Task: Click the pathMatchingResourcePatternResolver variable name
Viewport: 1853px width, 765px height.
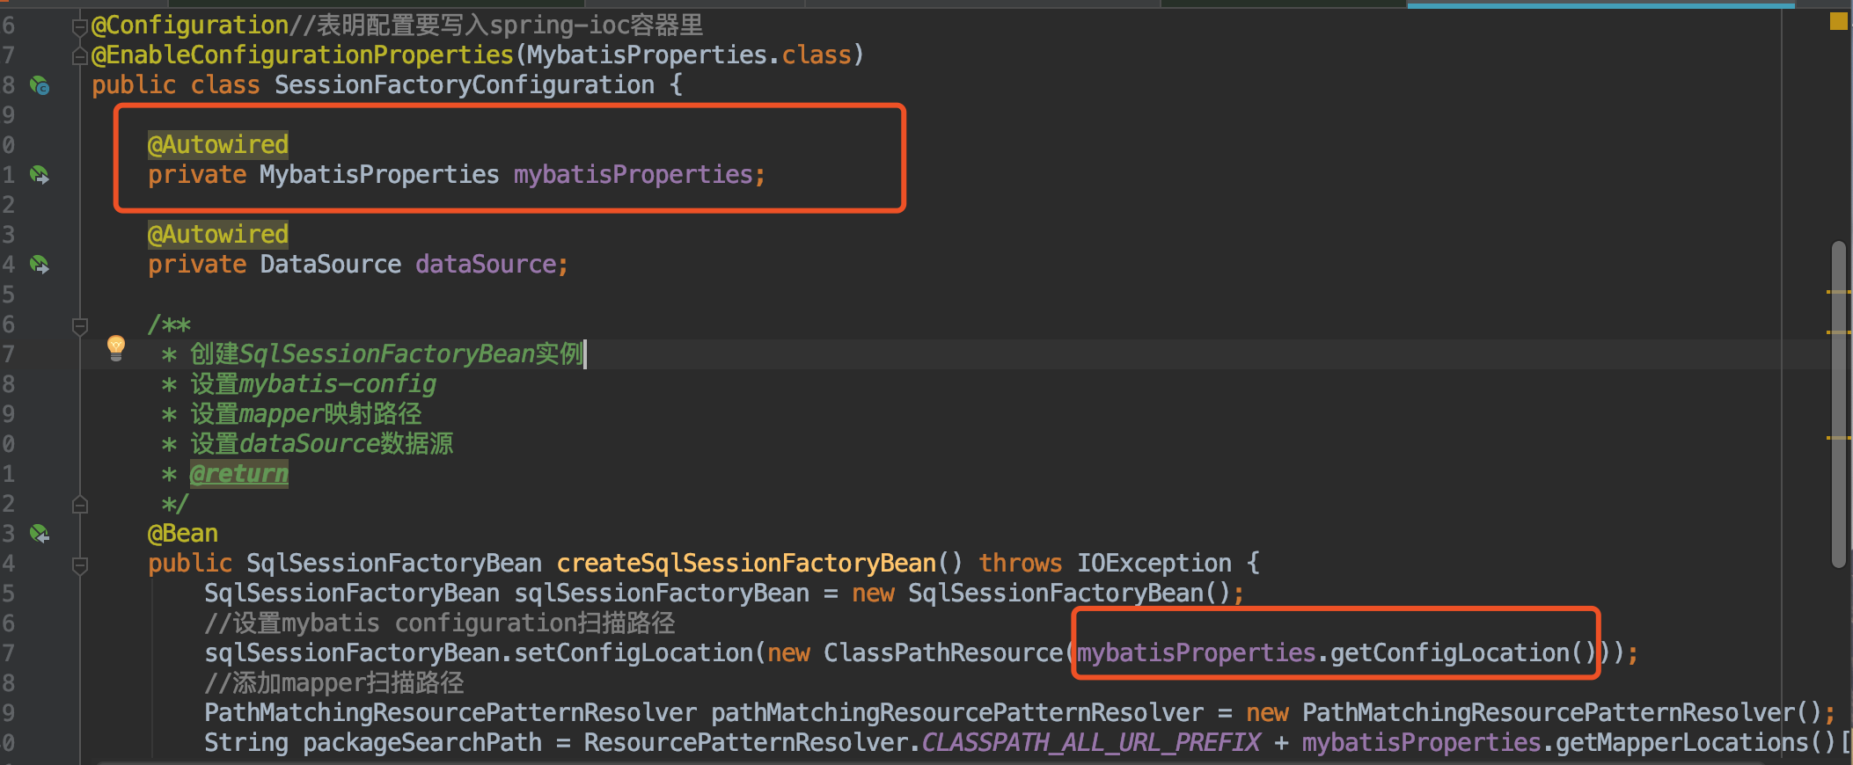Action: tap(957, 713)
